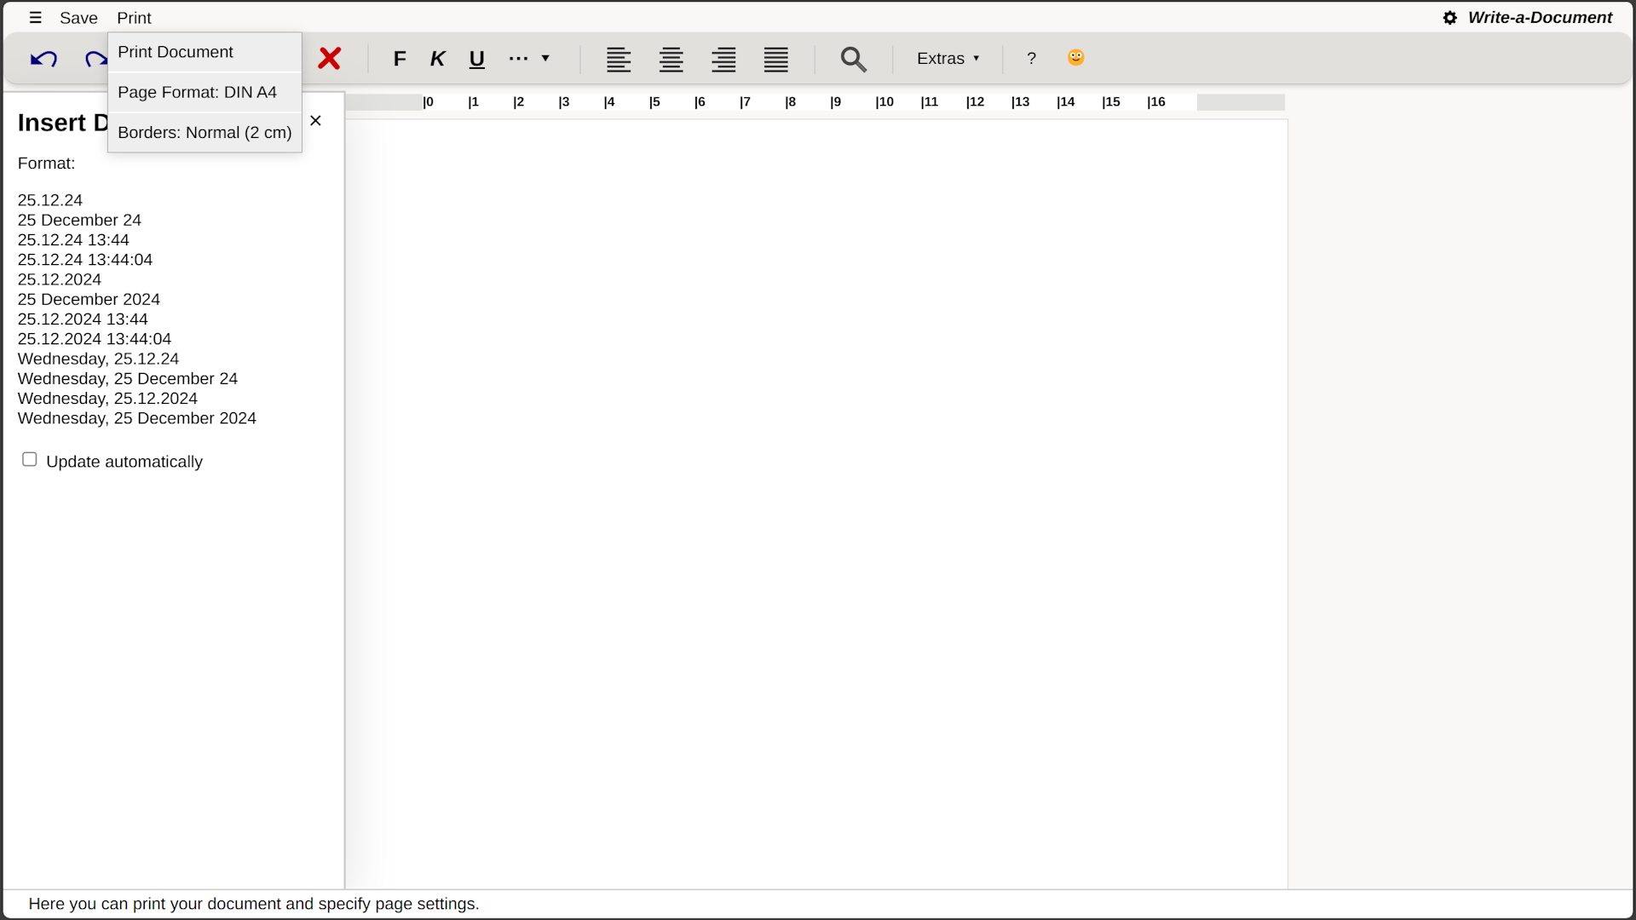Select centered text alignment
The image size is (1636, 920).
click(x=671, y=60)
